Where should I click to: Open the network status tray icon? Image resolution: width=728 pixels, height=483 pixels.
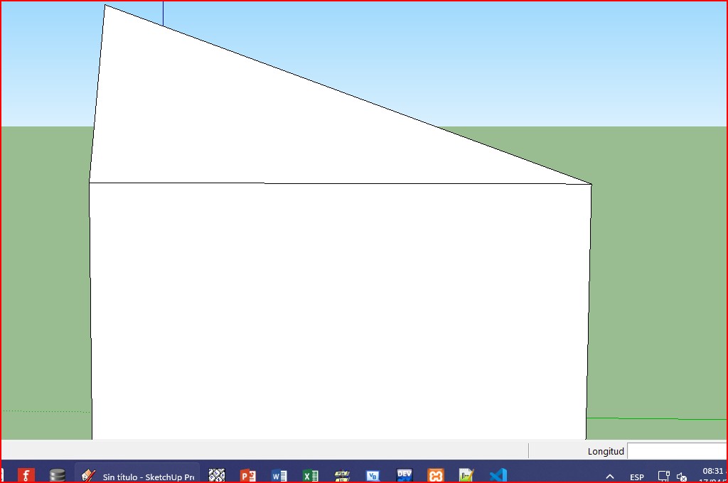(663, 477)
